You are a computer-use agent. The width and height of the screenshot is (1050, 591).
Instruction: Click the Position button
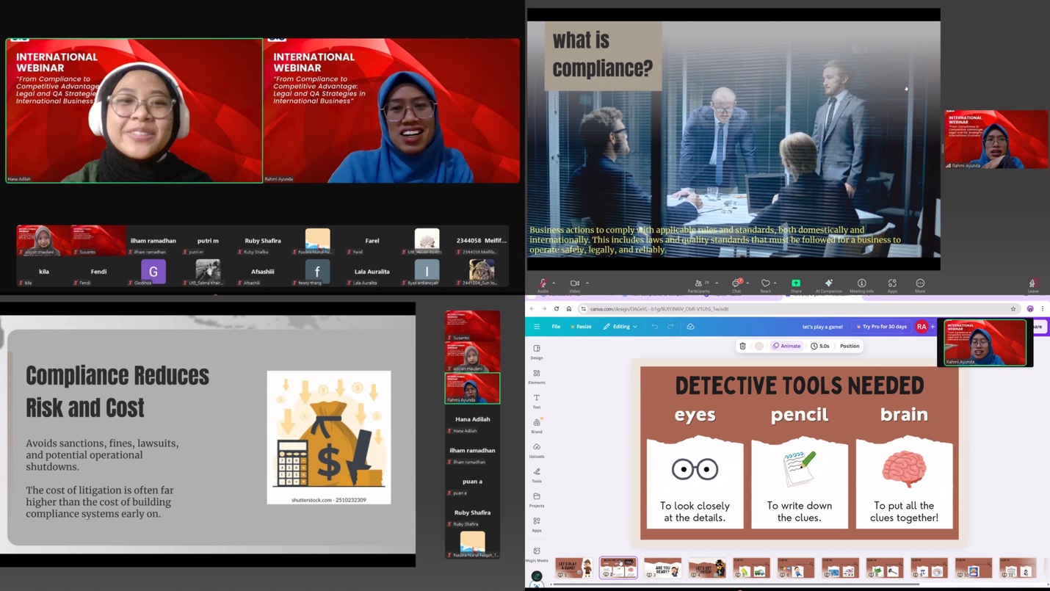[x=850, y=346]
